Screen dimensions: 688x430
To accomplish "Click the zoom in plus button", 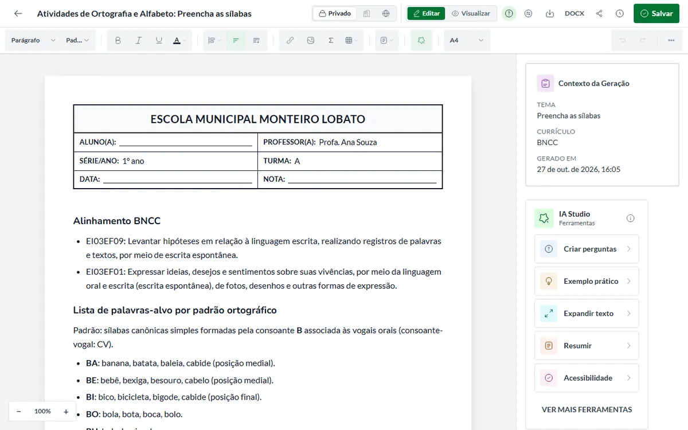I will tap(66, 411).
